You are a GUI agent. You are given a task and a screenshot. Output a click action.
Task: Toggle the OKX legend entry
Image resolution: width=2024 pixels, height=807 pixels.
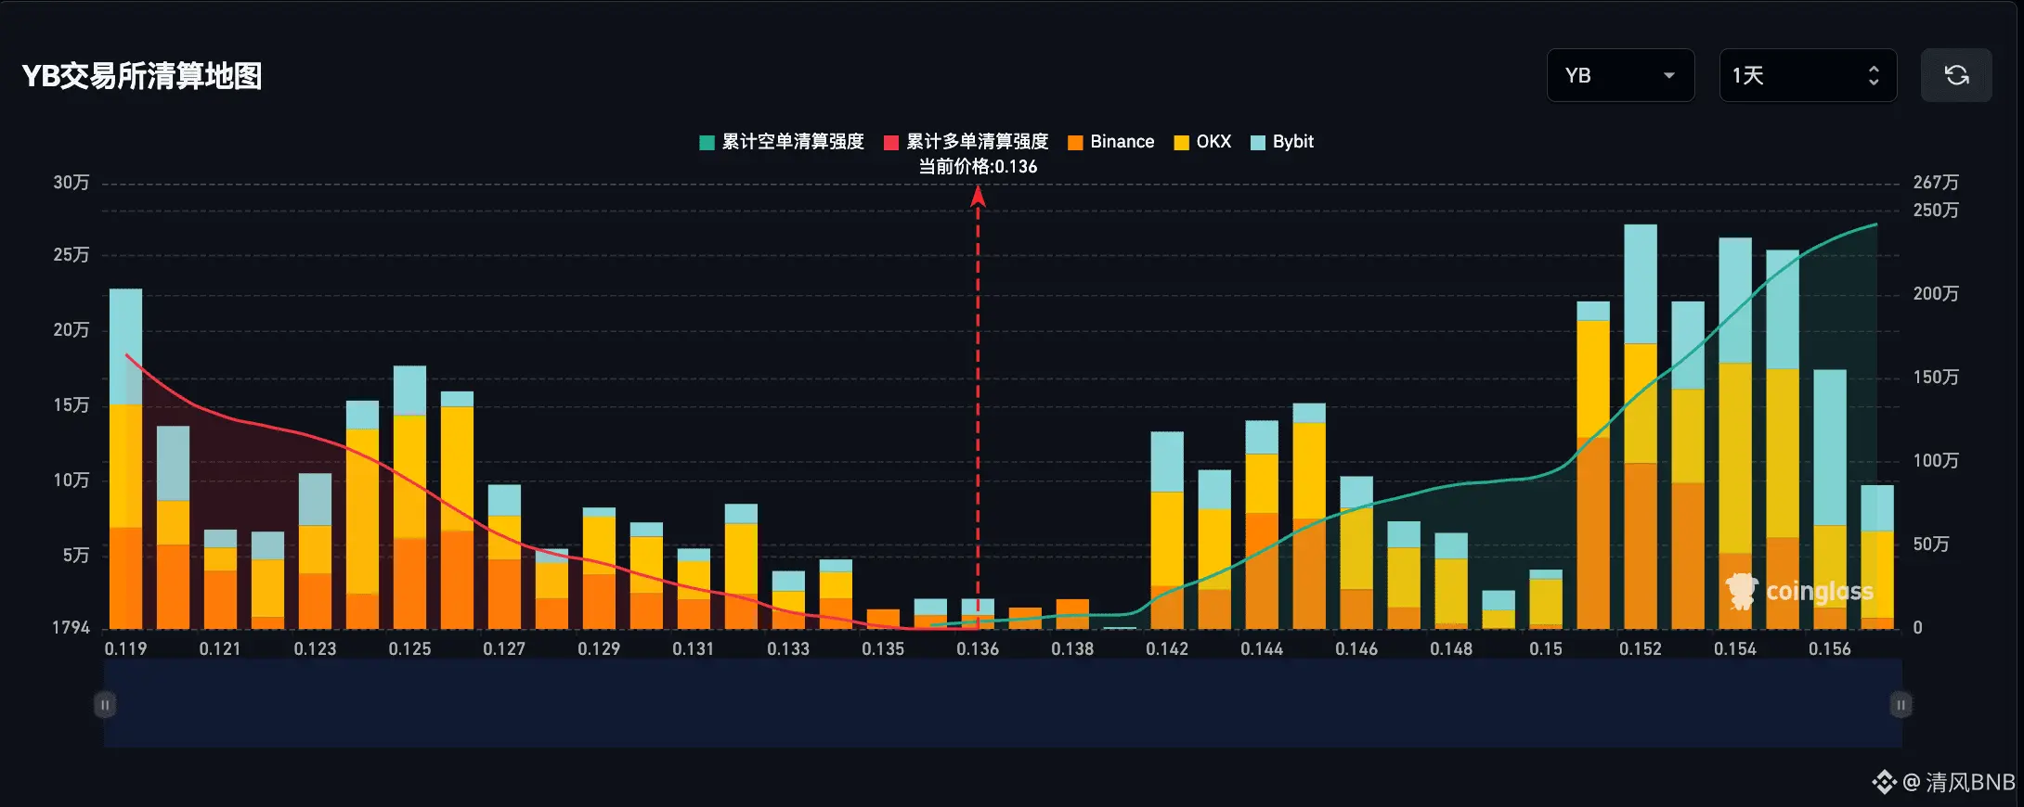coord(1202,142)
